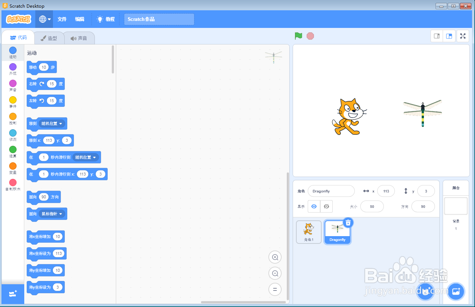
Task: Click the dragonfly sprite on the stage
Action: [x=423, y=113]
